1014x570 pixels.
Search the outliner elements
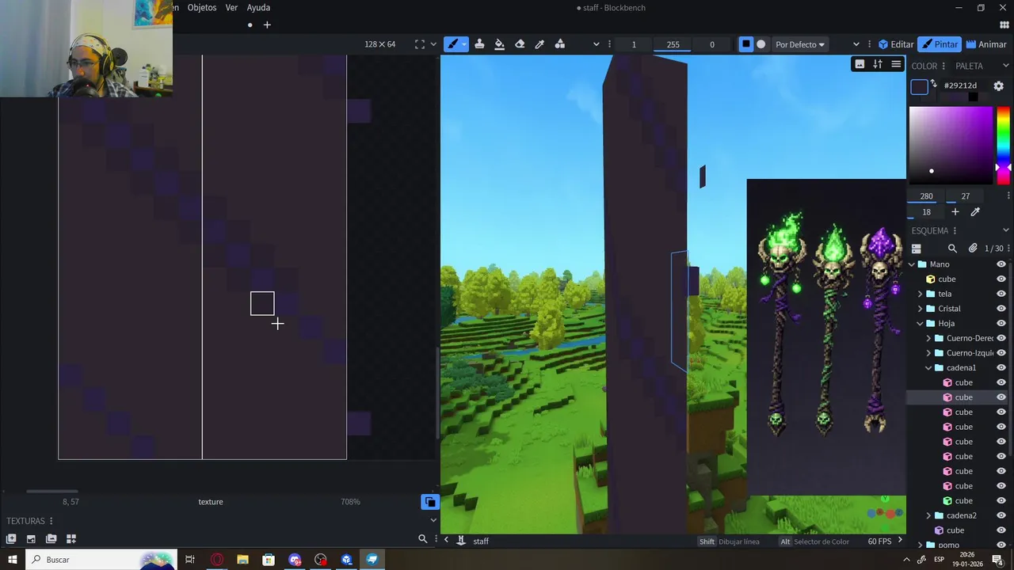tap(952, 249)
